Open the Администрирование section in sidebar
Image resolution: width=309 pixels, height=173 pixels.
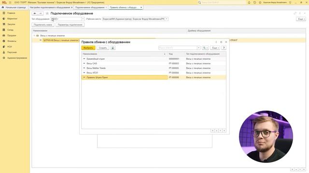17,58
